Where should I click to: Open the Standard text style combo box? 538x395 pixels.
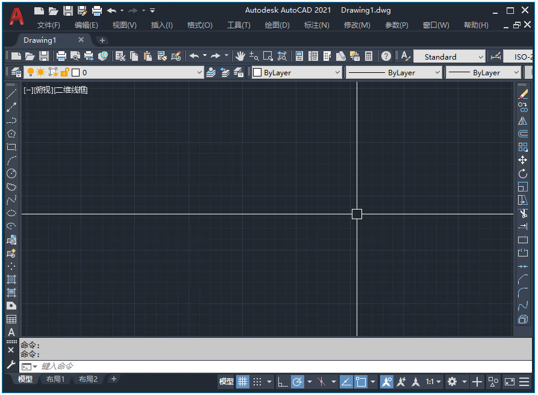point(449,56)
